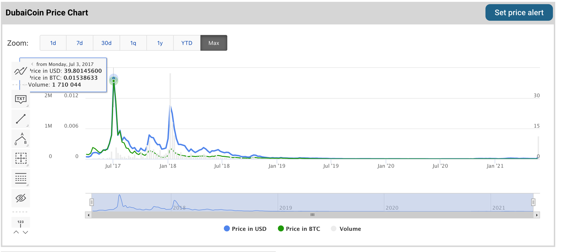
Task: Click the 2020 label in navigator
Action: [x=392, y=208]
